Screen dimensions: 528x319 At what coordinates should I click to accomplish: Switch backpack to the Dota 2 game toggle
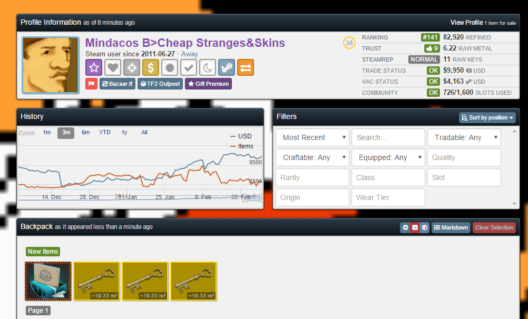[415, 227]
